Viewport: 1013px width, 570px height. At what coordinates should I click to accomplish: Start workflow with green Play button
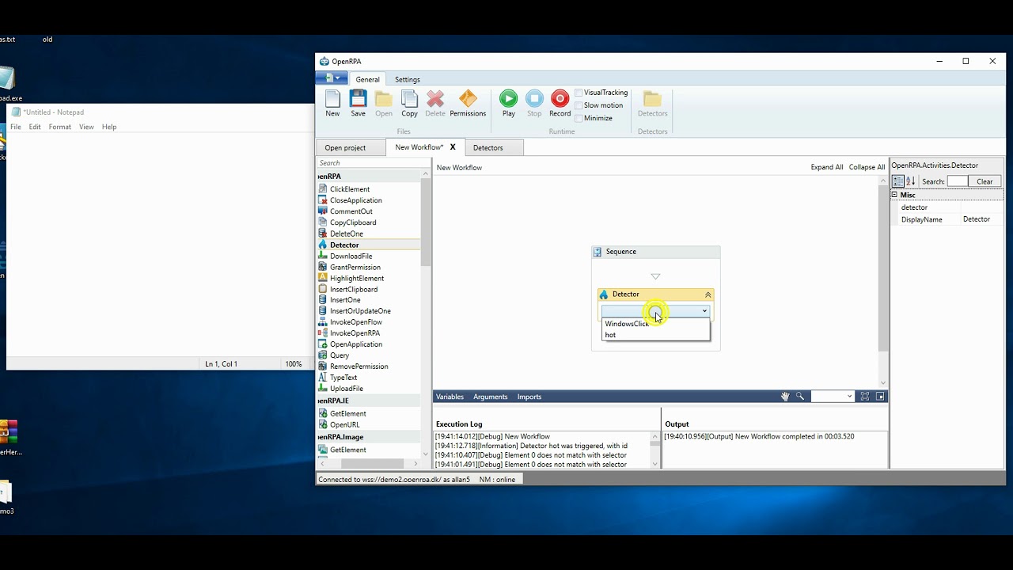tap(509, 104)
